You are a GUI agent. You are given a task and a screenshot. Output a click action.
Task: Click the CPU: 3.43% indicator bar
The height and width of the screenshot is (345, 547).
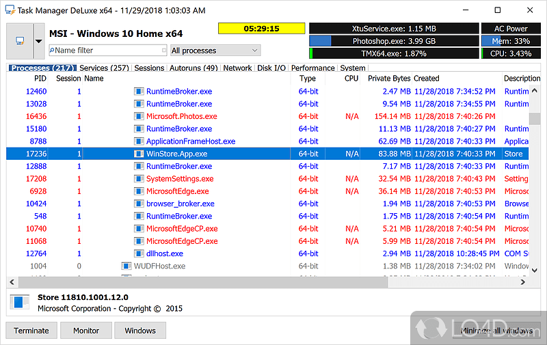(x=511, y=54)
